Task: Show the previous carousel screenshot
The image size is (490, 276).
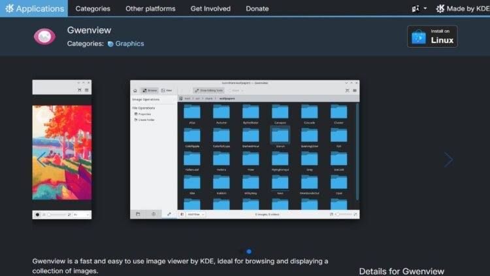Action: [x=41, y=160]
